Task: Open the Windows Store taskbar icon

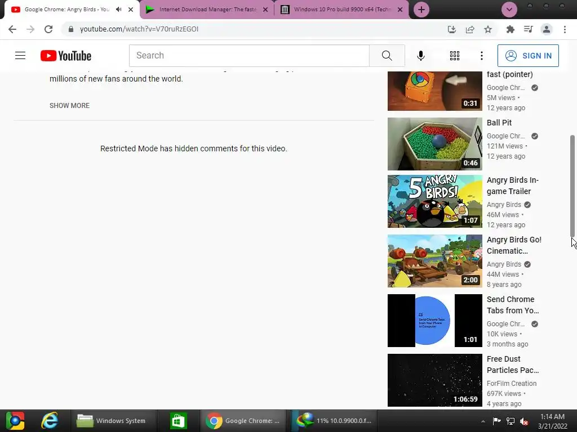Action: click(178, 421)
